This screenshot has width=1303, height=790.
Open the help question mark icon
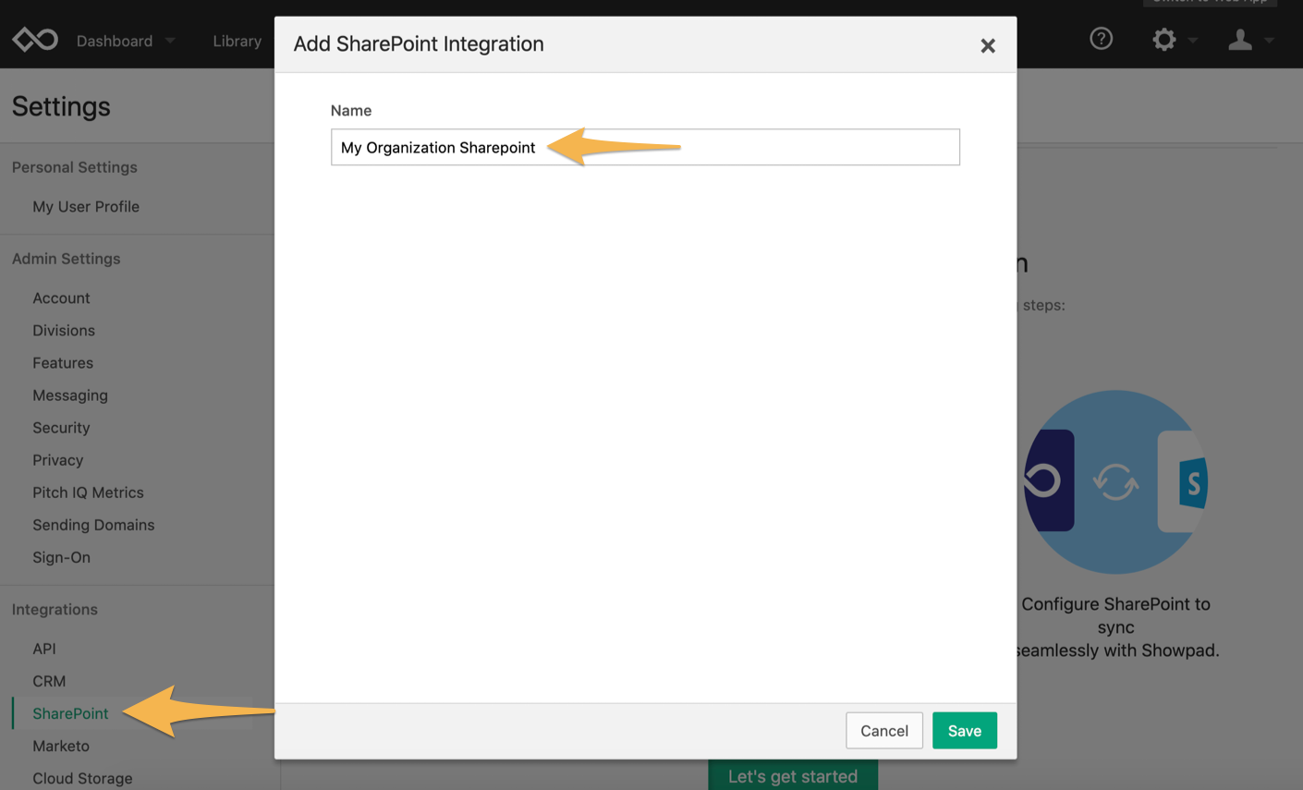click(1101, 39)
